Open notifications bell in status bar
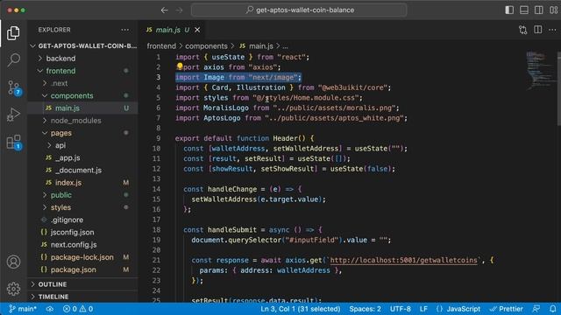Image resolution: width=561 pixels, height=315 pixels. [x=553, y=309]
